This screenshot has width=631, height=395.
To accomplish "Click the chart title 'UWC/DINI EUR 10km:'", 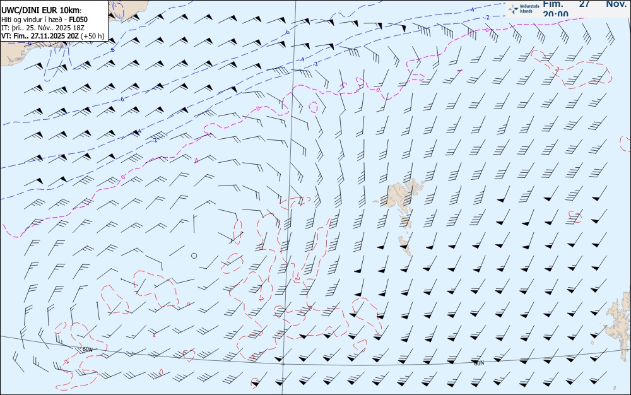I will pos(42,11).
